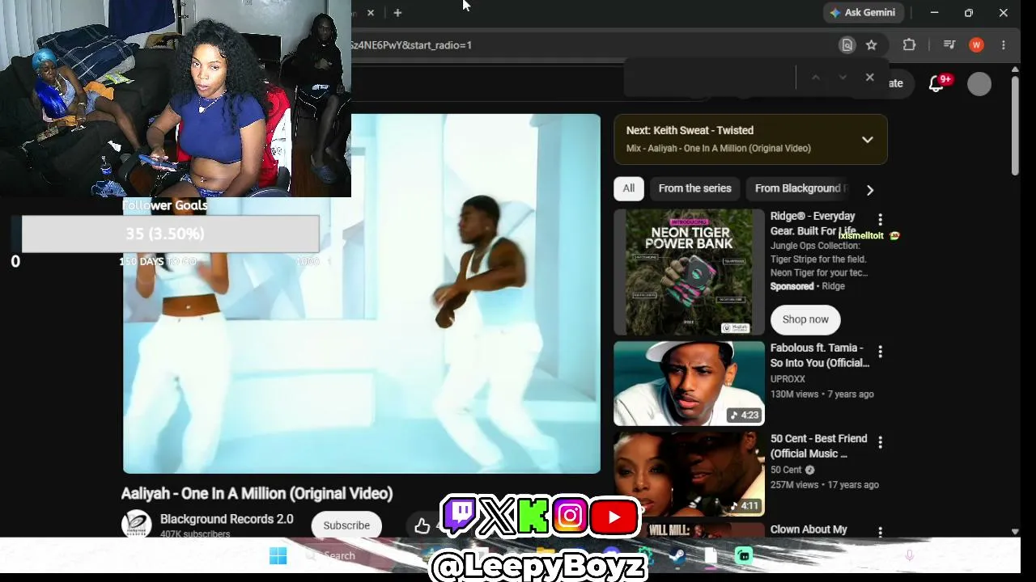
Task: Close the current browser tab
Action: point(371,13)
